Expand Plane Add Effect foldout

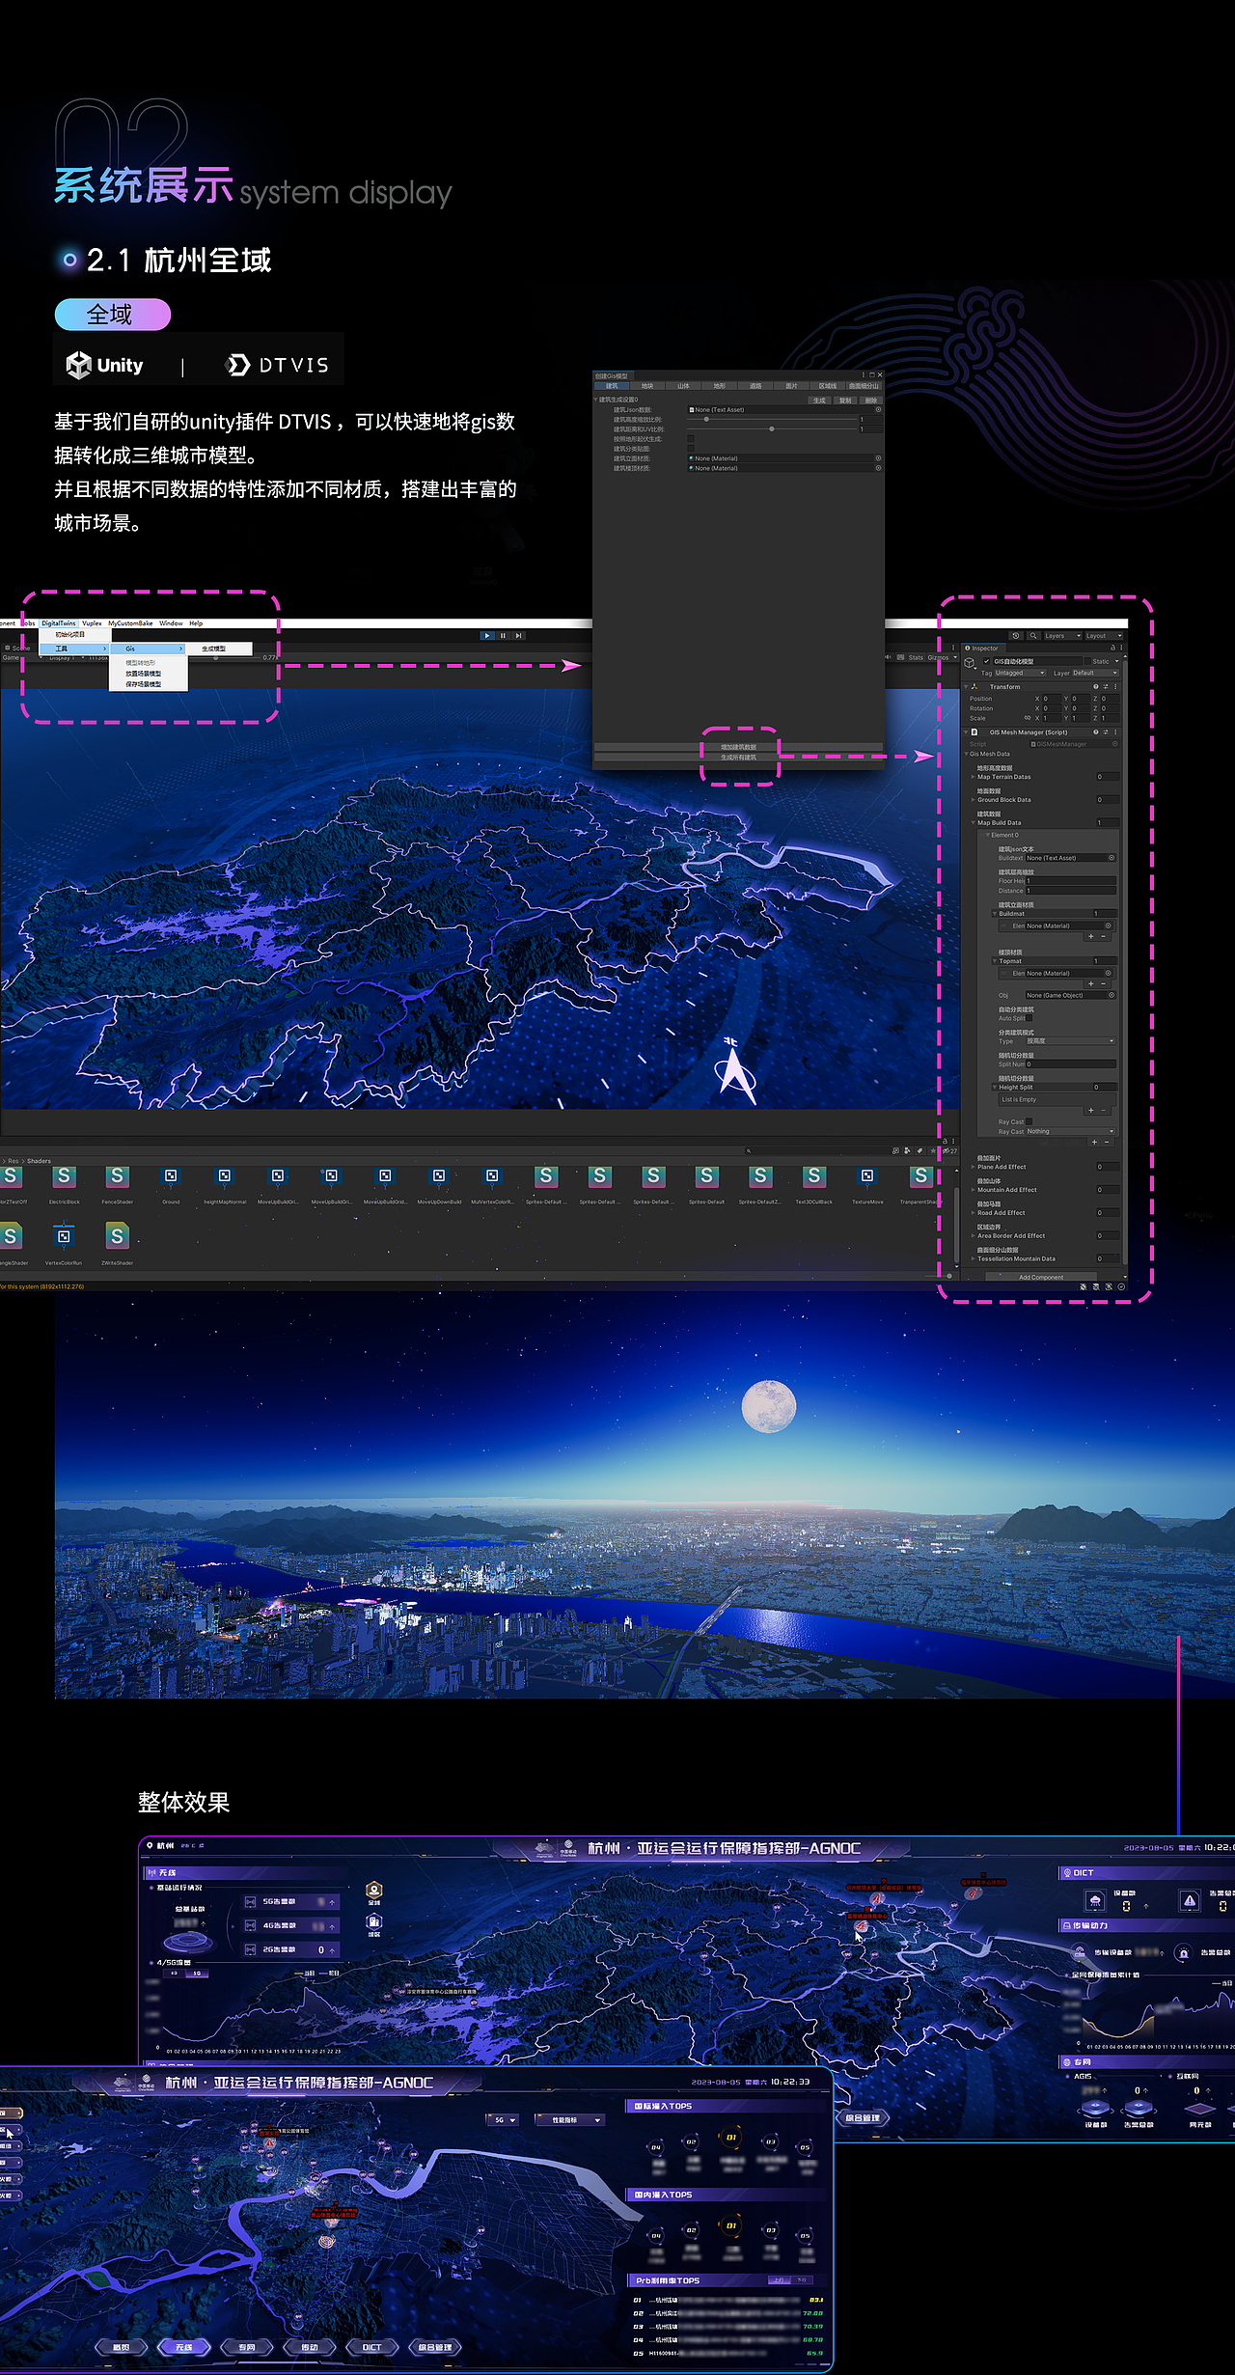point(973,1167)
